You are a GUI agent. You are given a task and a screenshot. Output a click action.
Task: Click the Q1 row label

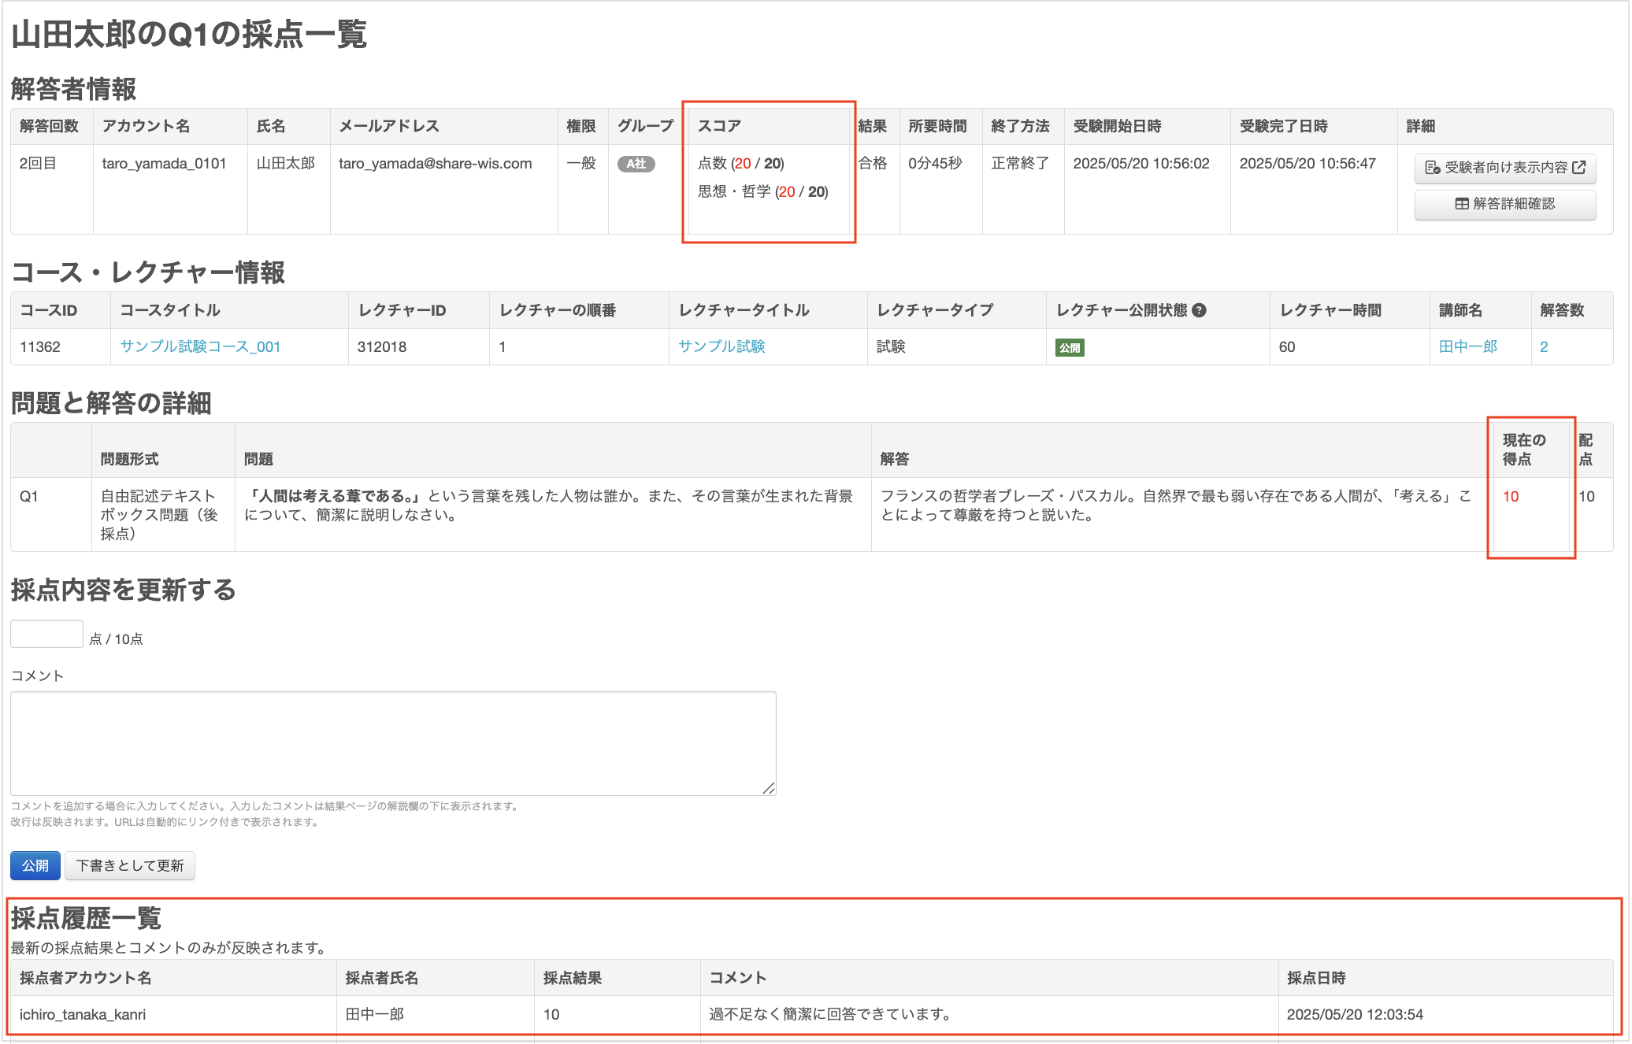[x=29, y=497]
